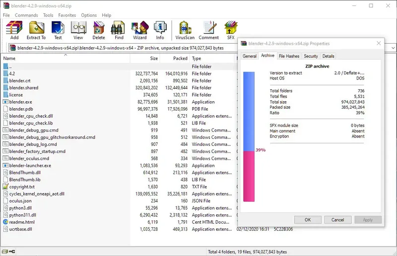Sort the list by Type column header
The width and height of the screenshot is (397, 256).
[213, 58]
